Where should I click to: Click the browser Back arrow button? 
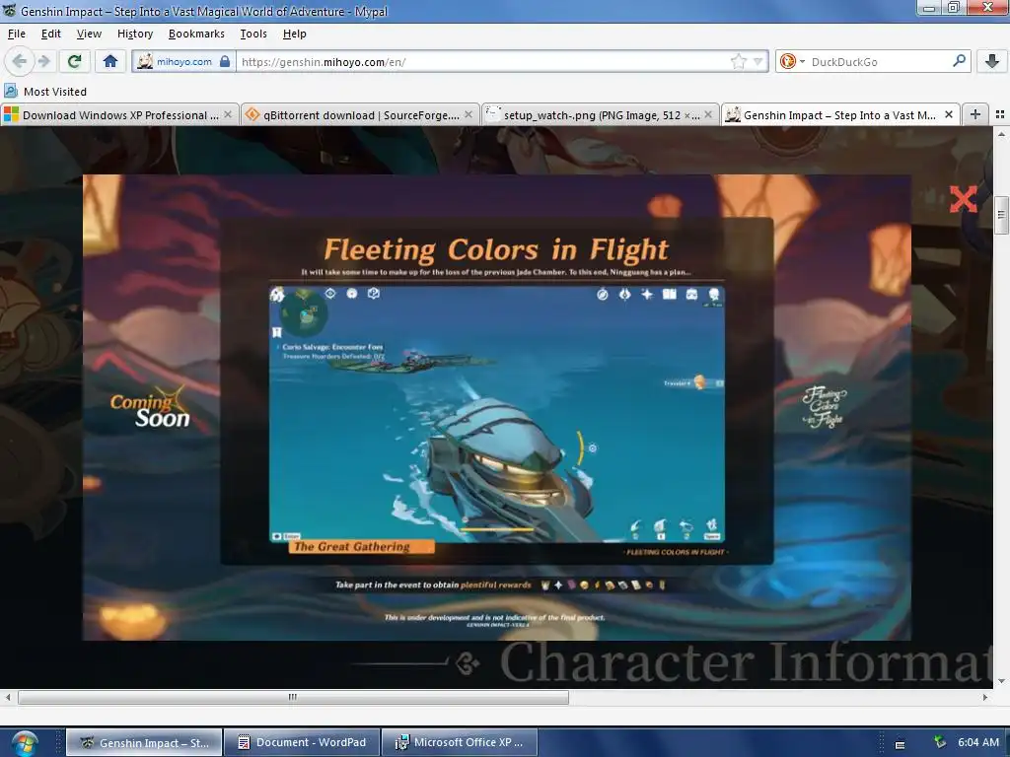pyautogui.click(x=20, y=62)
